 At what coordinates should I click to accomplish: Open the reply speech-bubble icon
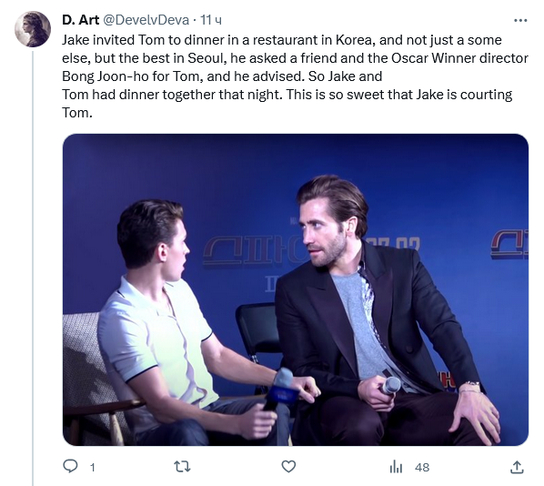click(x=70, y=466)
